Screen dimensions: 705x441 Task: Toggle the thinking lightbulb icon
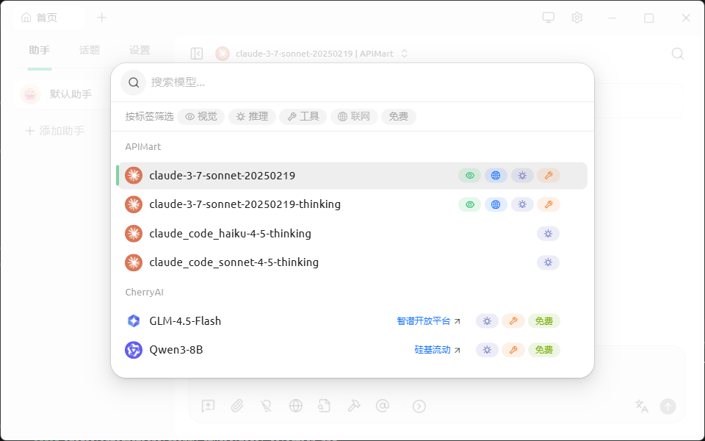pyautogui.click(x=266, y=406)
